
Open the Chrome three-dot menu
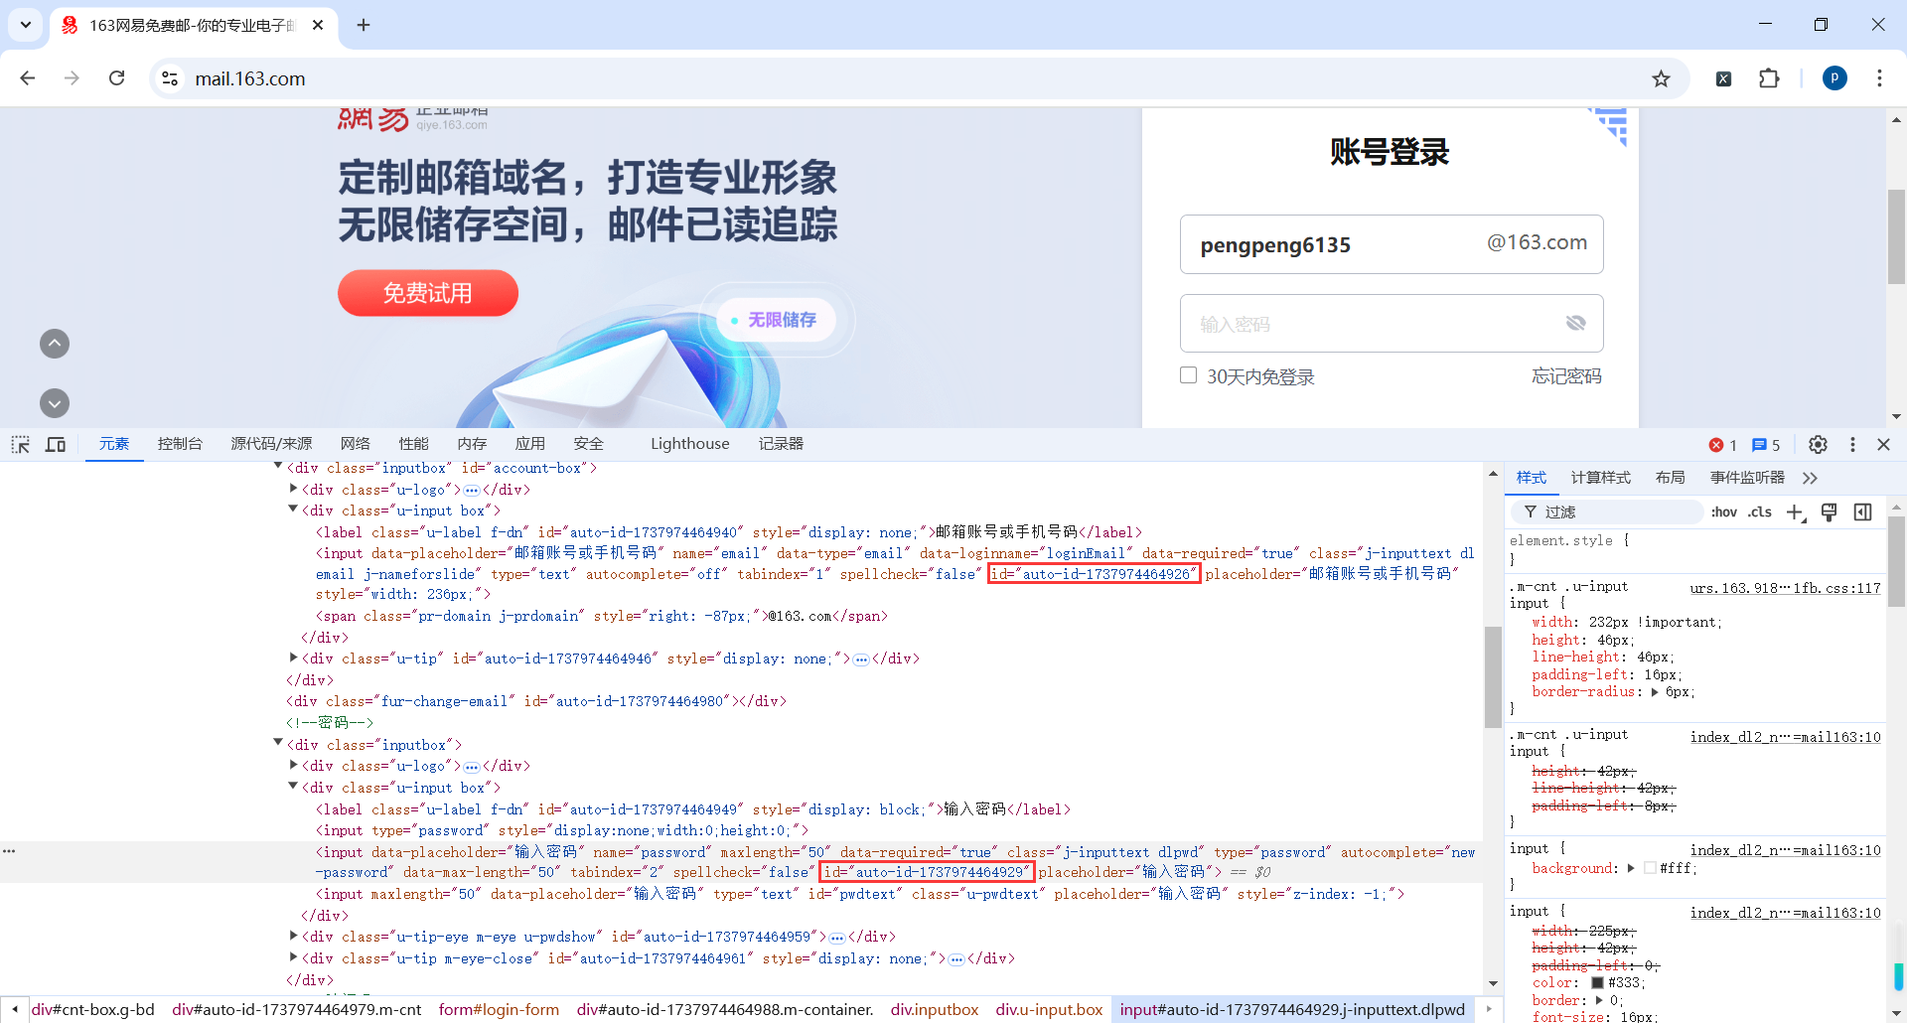[x=1879, y=78]
